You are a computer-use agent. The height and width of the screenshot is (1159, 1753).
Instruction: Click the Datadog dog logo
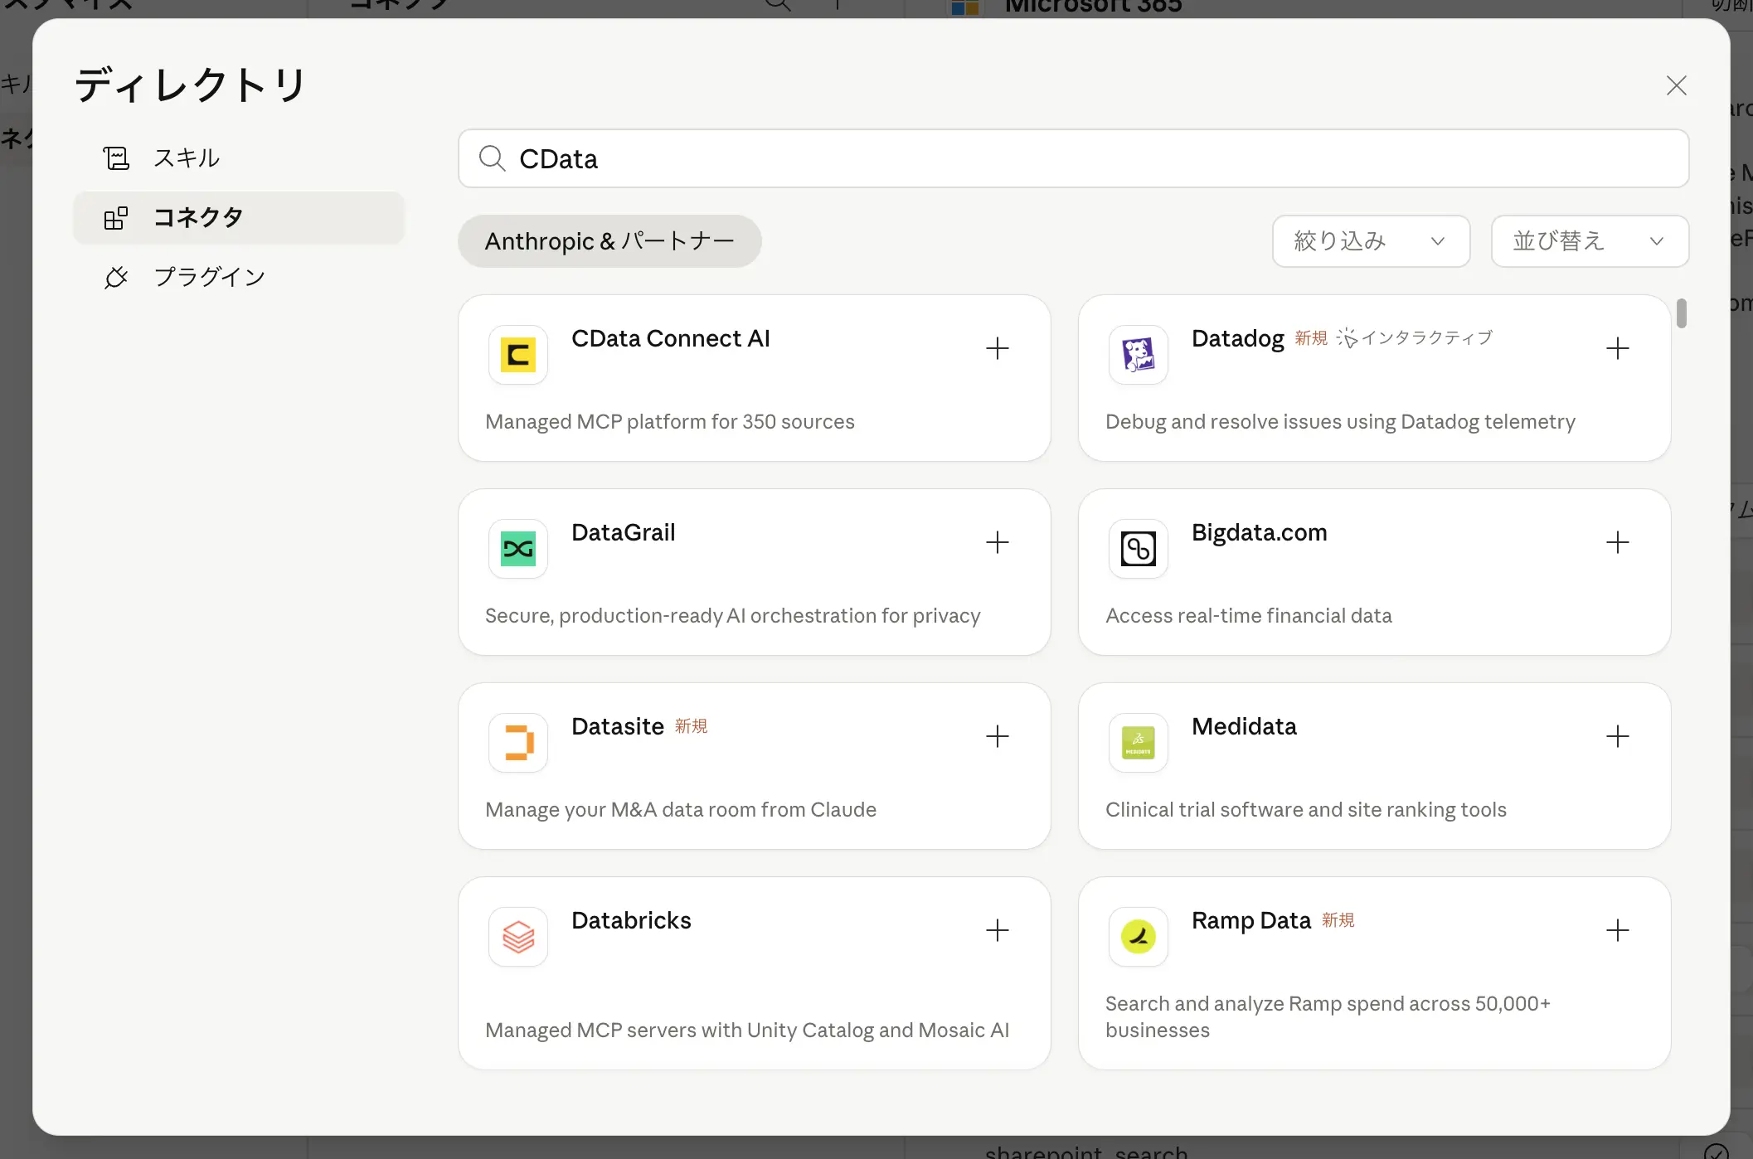1139,355
